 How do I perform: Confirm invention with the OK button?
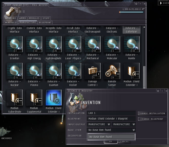[111, 142]
